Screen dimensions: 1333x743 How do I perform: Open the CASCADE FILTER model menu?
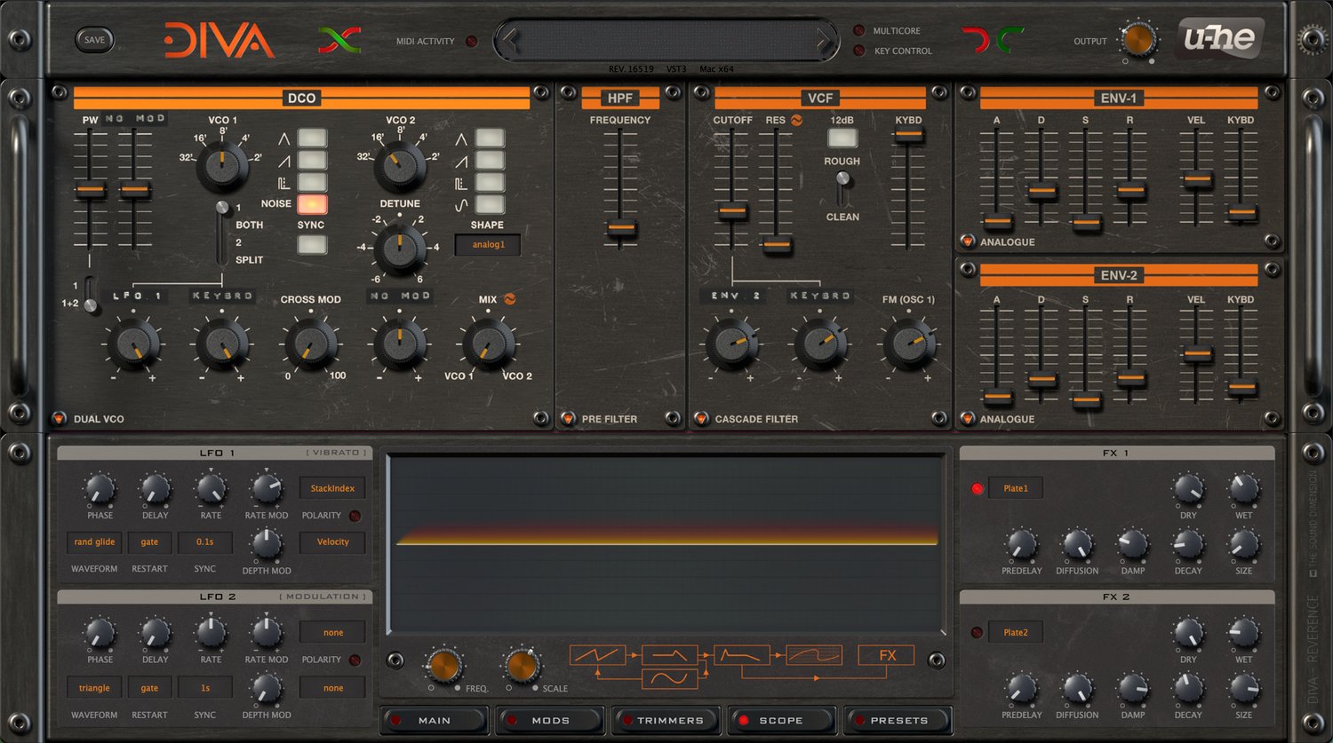point(701,418)
